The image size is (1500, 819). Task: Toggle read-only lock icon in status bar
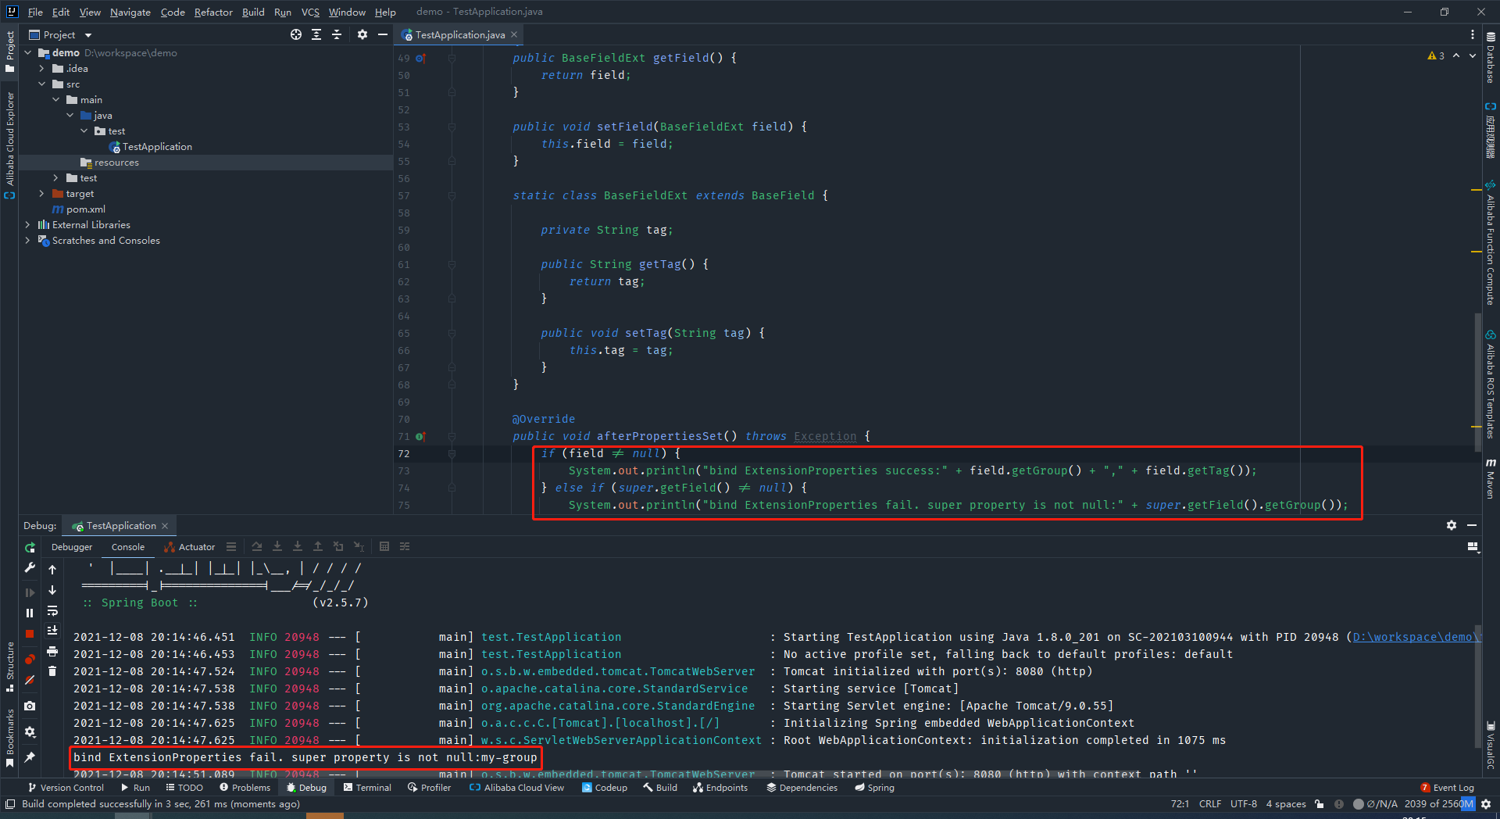[1320, 804]
